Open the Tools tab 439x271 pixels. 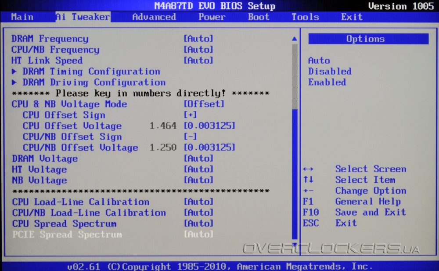[306, 17]
